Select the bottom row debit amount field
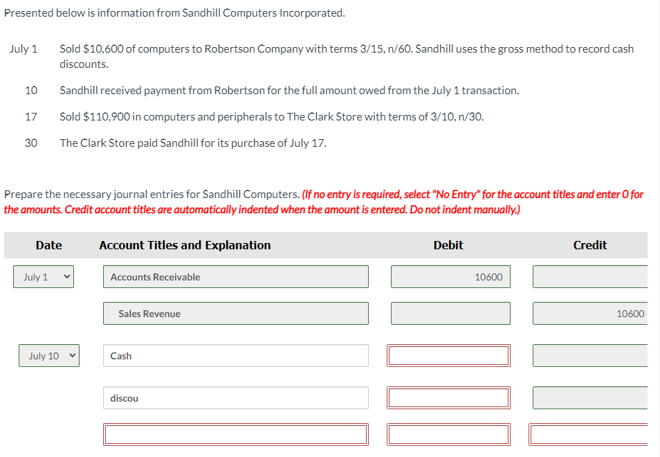The width and height of the screenshot is (660, 457). 448,433
